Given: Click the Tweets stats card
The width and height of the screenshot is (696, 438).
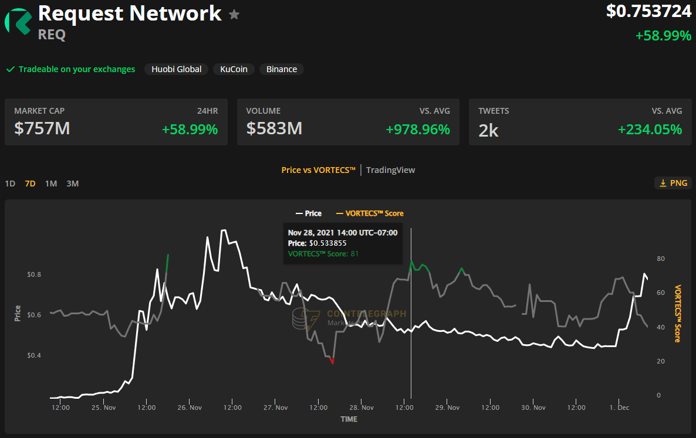Looking at the screenshot, I should pyautogui.click(x=580, y=122).
